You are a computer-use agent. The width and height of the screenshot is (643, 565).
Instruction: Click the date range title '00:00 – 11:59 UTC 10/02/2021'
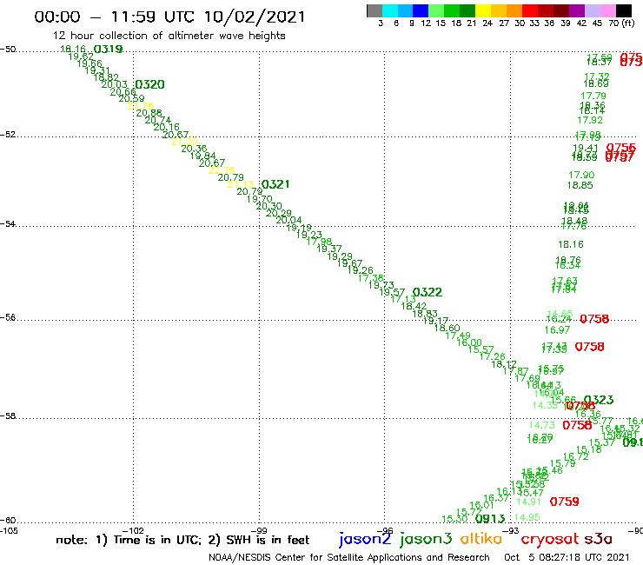pyautogui.click(x=169, y=17)
